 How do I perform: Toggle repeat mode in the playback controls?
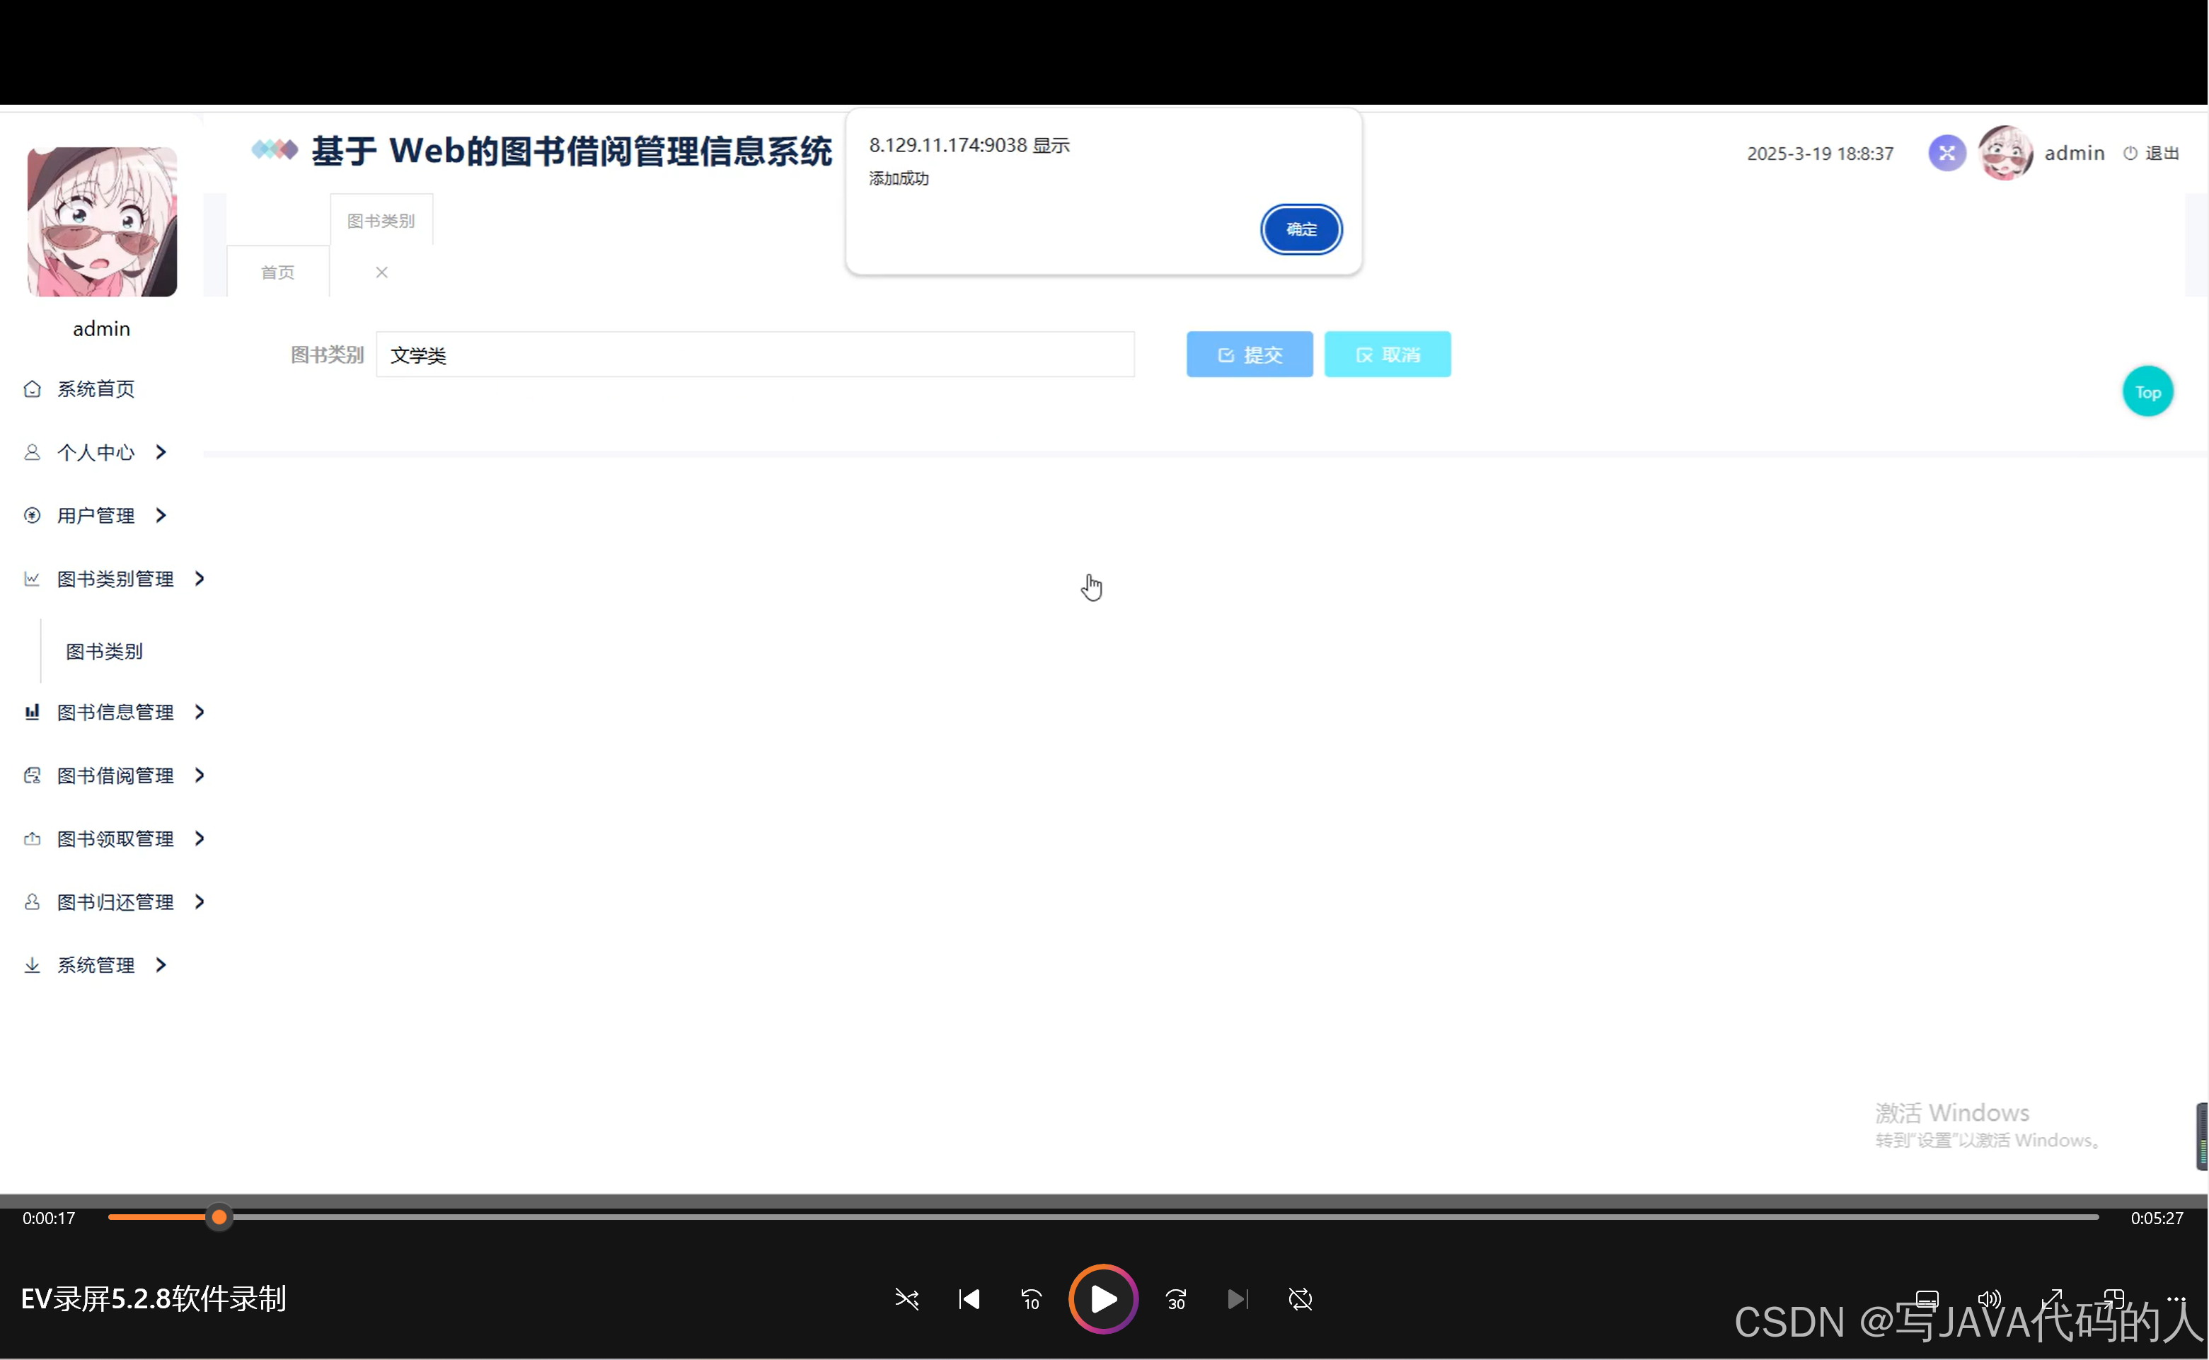(x=1300, y=1299)
